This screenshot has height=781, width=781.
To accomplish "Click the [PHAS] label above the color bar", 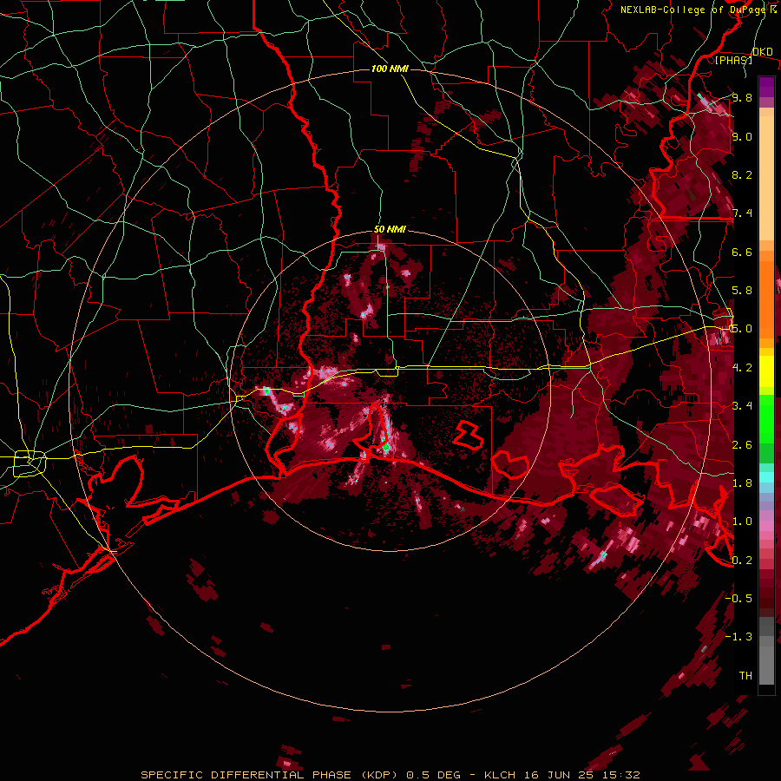I will pyautogui.click(x=733, y=60).
